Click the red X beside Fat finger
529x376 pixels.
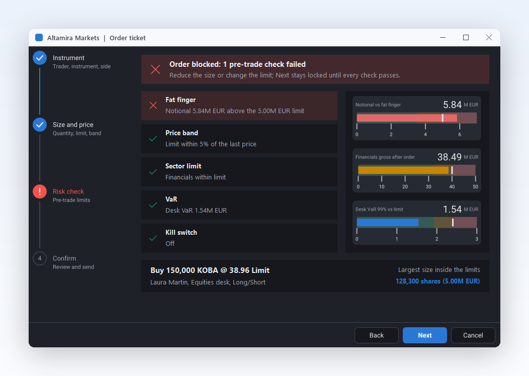pyautogui.click(x=153, y=106)
